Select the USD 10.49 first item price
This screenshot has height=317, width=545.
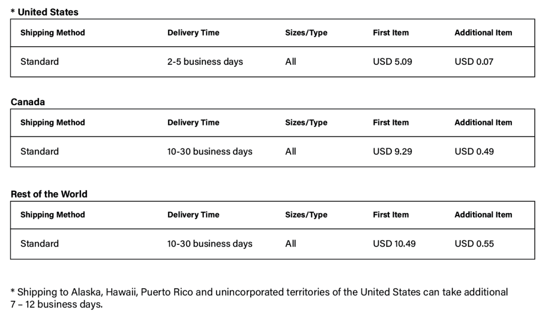(394, 244)
